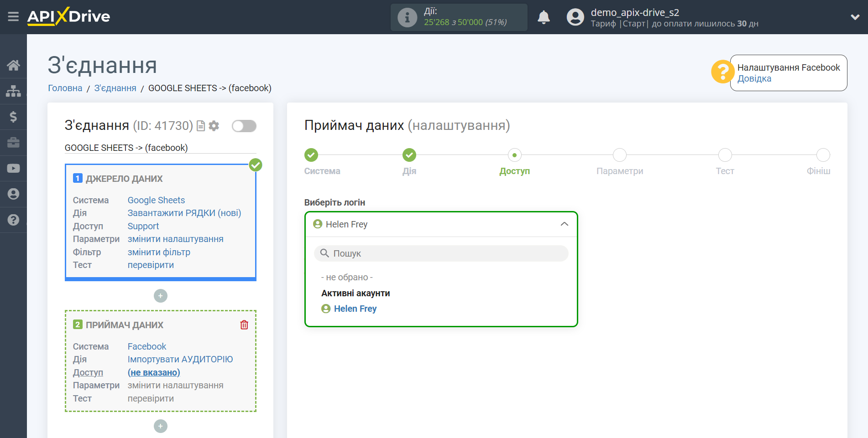Click the connection document copy icon
Viewport: 868px width, 438px height.
coord(201,126)
